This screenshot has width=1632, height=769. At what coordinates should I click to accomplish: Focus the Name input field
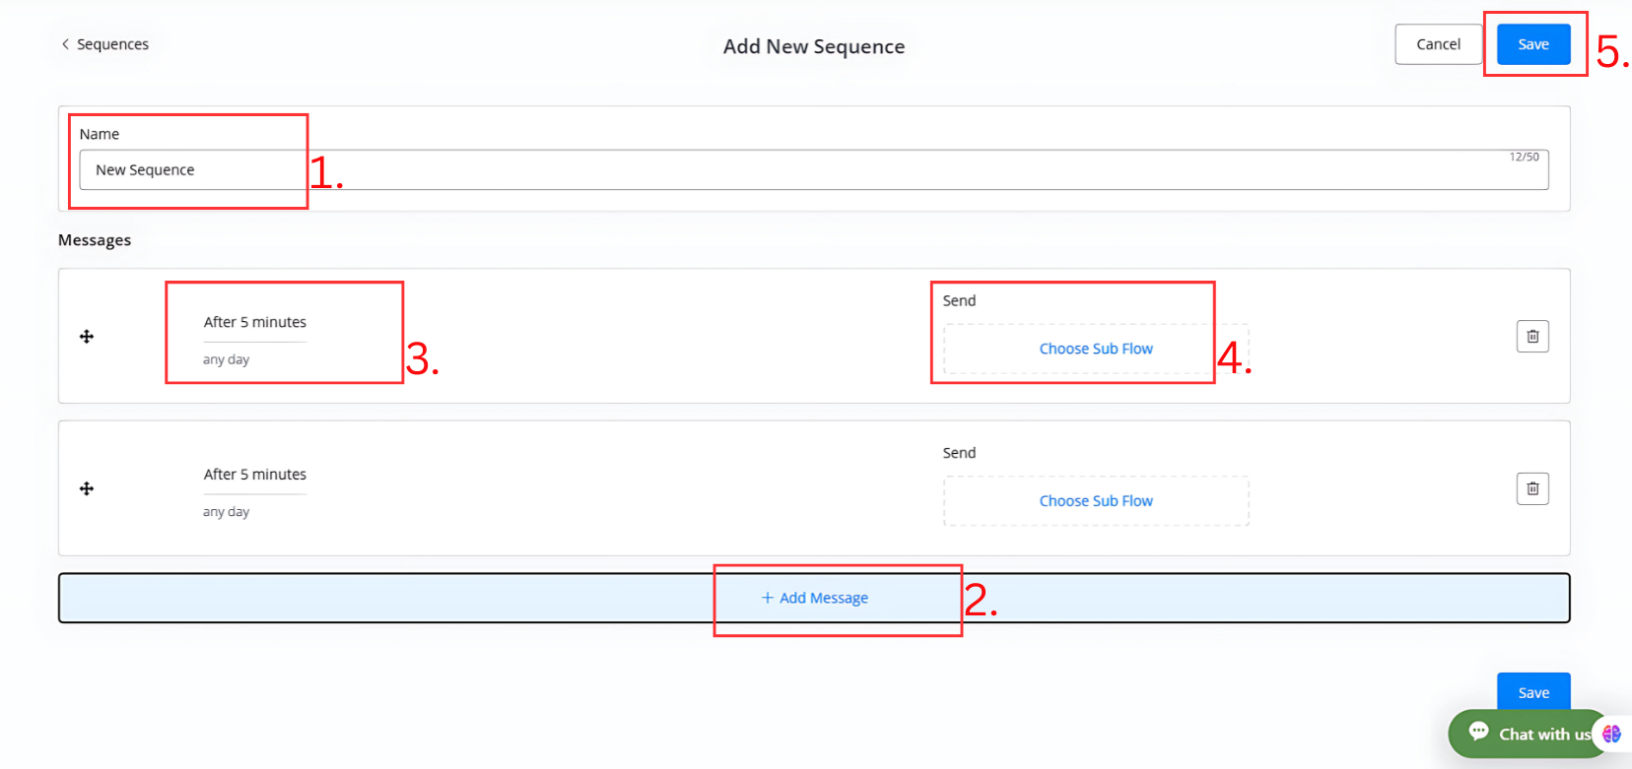[813, 170]
